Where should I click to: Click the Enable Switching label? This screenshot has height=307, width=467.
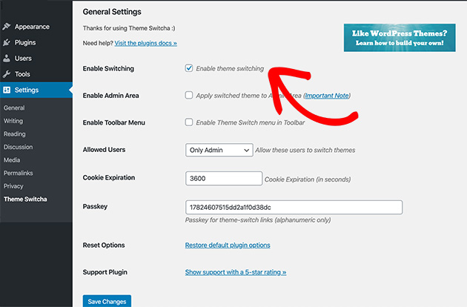[x=108, y=68]
